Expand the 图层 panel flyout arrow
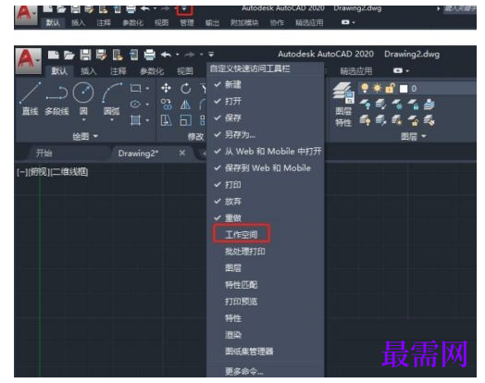Screen dimensions: 485x383 (x=424, y=136)
